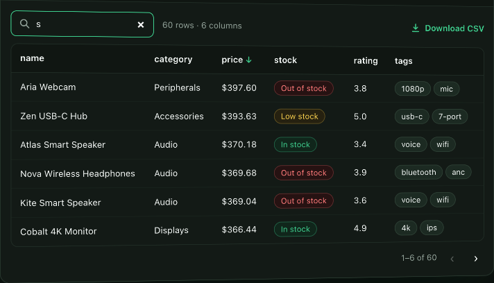Toggle price sort via the arrow icon
Viewport: 494px width, 283px height.
click(x=248, y=60)
